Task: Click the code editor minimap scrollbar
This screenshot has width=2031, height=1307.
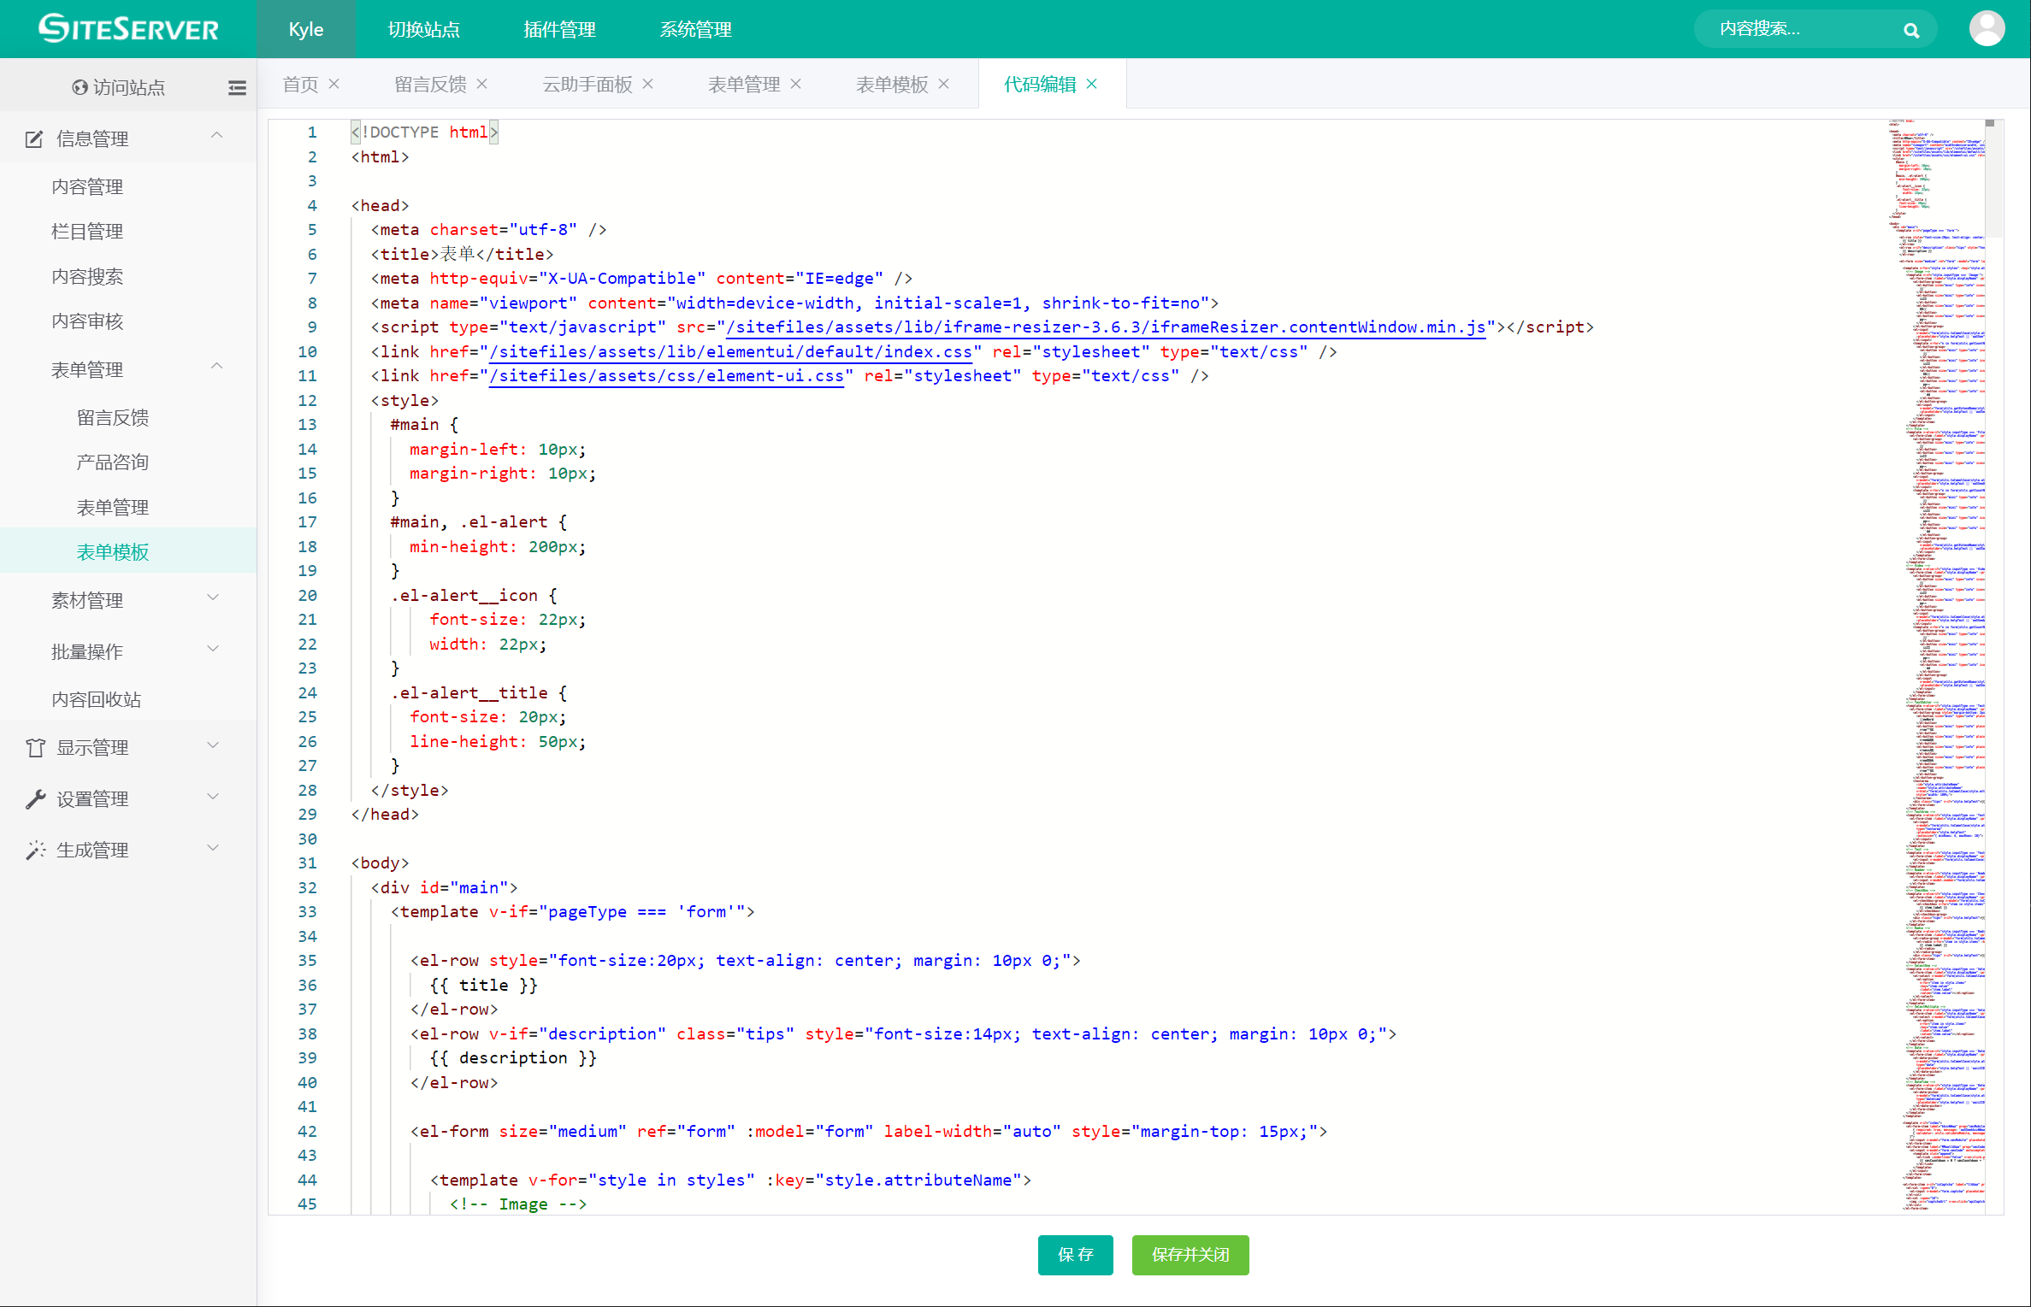Action: coord(1993,180)
